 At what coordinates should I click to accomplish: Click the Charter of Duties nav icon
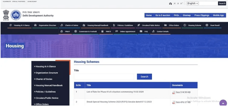(x=62, y=25)
